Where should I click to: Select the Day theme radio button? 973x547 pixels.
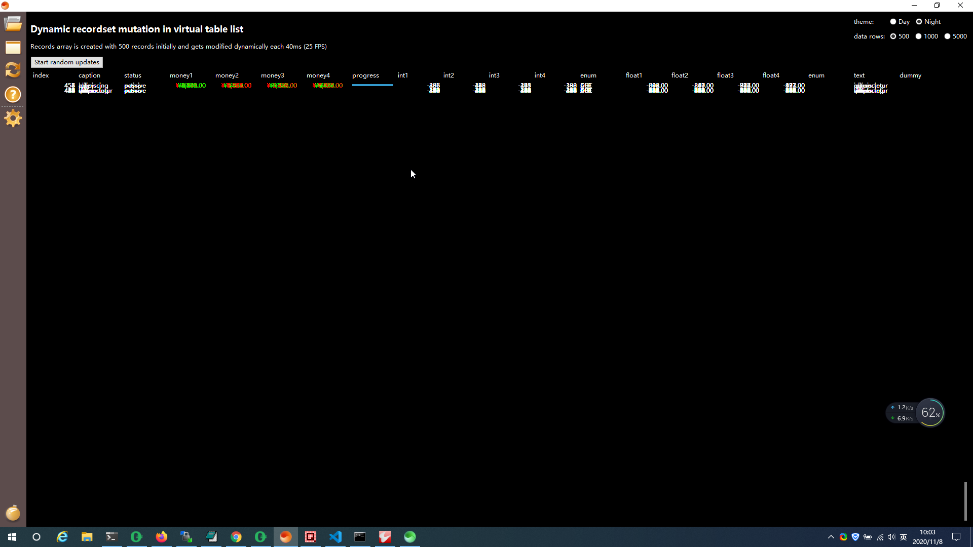[x=893, y=22]
